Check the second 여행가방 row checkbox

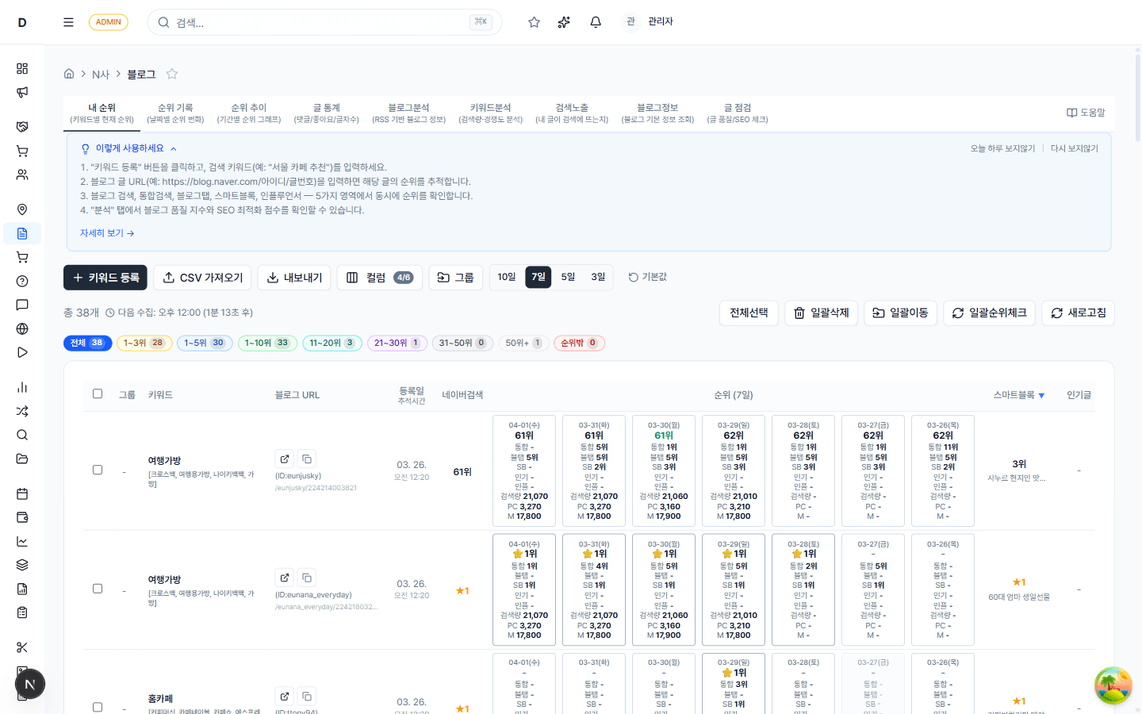pyautogui.click(x=98, y=589)
